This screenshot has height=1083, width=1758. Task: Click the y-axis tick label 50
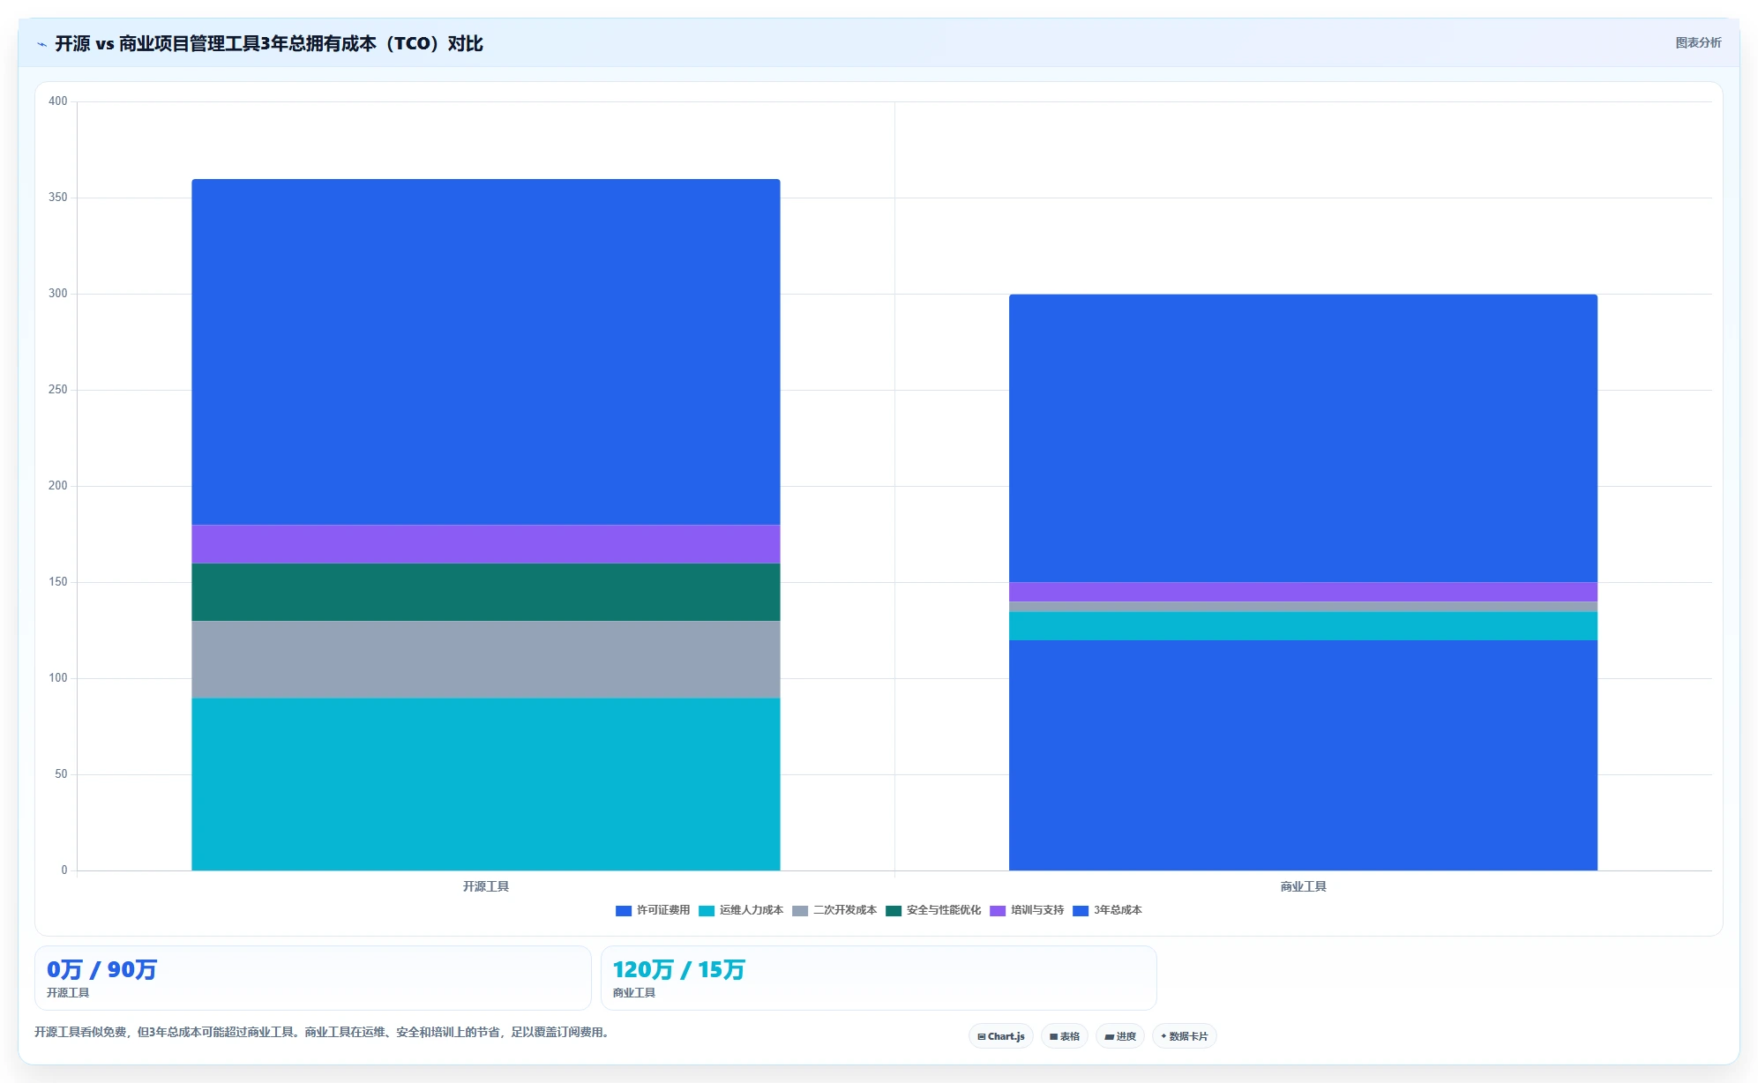pyautogui.click(x=61, y=774)
